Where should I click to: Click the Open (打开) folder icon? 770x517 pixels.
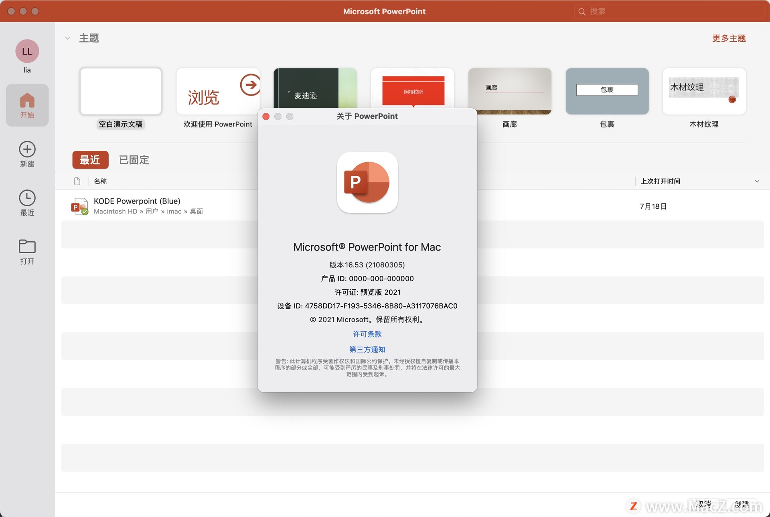point(27,246)
